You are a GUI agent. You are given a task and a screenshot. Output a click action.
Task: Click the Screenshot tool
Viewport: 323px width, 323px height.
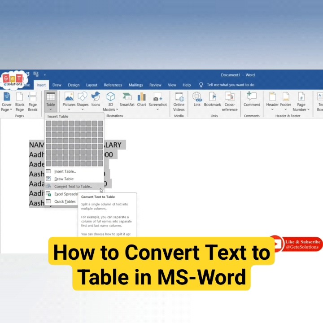pos(157,101)
